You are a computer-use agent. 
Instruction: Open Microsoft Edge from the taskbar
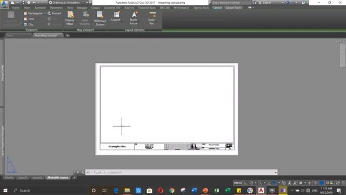coord(116,190)
